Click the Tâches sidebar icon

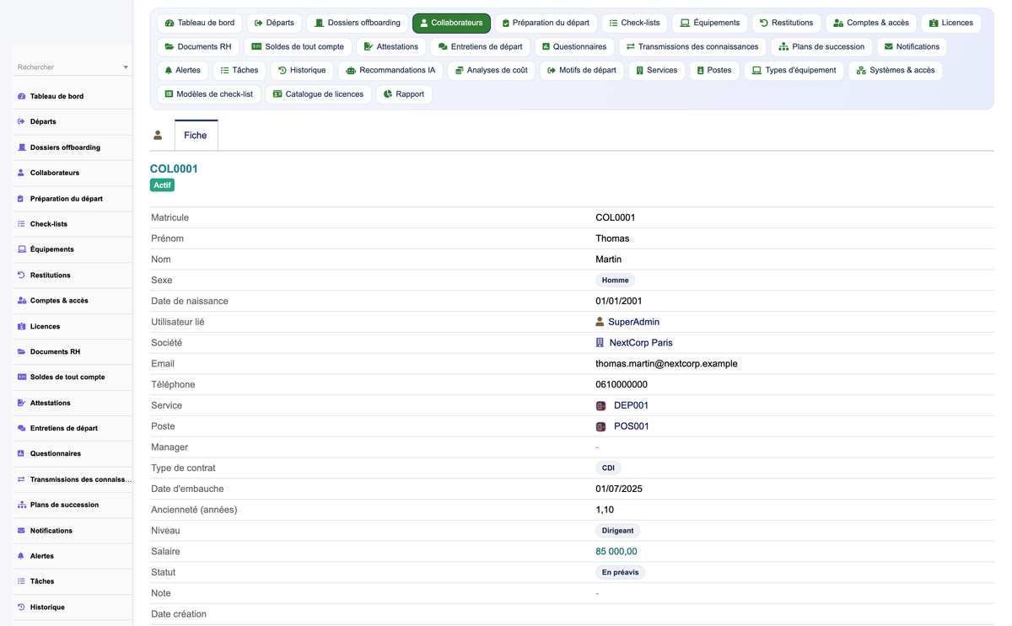[x=21, y=581]
